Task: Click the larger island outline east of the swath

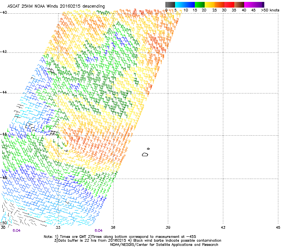Action: tap(145, 154)
